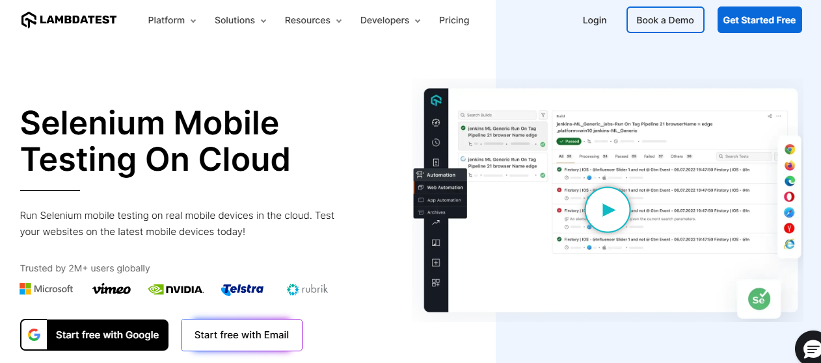
Task: Select App Automation in preview menu
Action: 440,200
